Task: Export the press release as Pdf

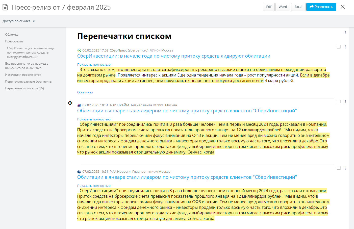Action: pos(269,7)
